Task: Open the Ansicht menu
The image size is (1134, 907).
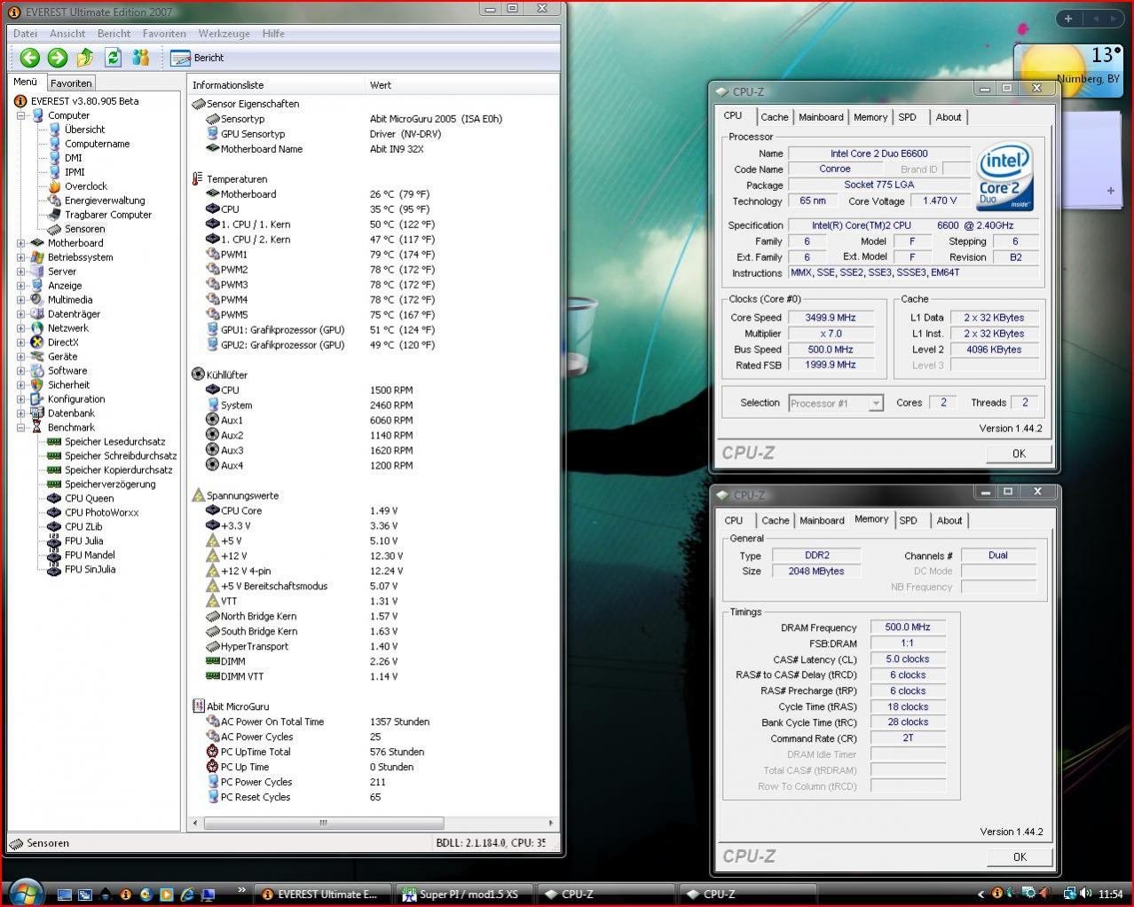Action: 67,34
